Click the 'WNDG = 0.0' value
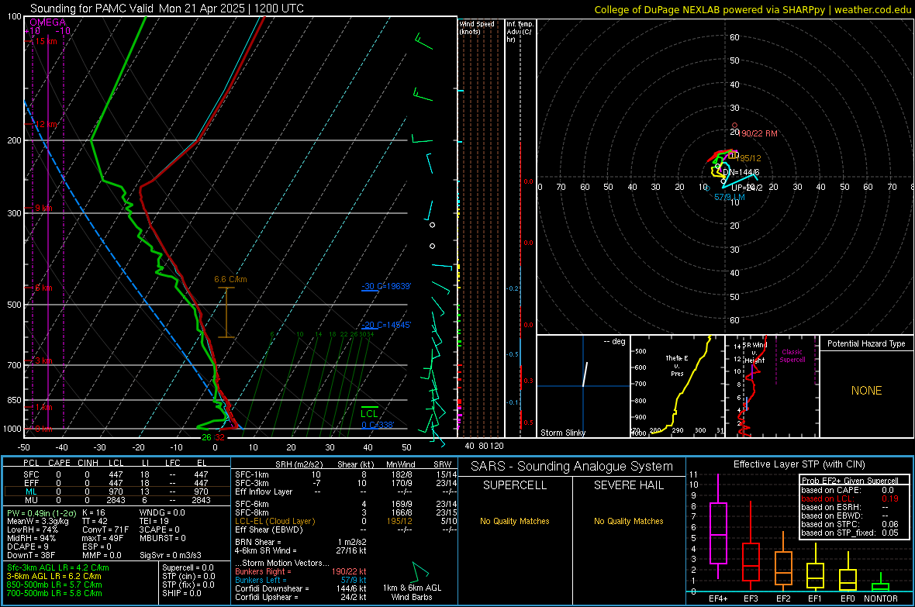915x607 pixels. (162, 512)
